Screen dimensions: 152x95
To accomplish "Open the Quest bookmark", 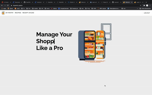I will coord(10,9).
